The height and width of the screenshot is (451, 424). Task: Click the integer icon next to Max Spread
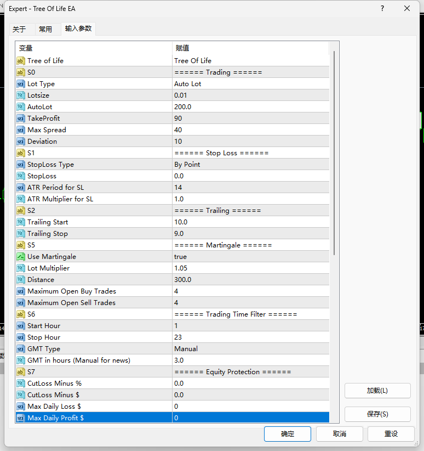20,129
